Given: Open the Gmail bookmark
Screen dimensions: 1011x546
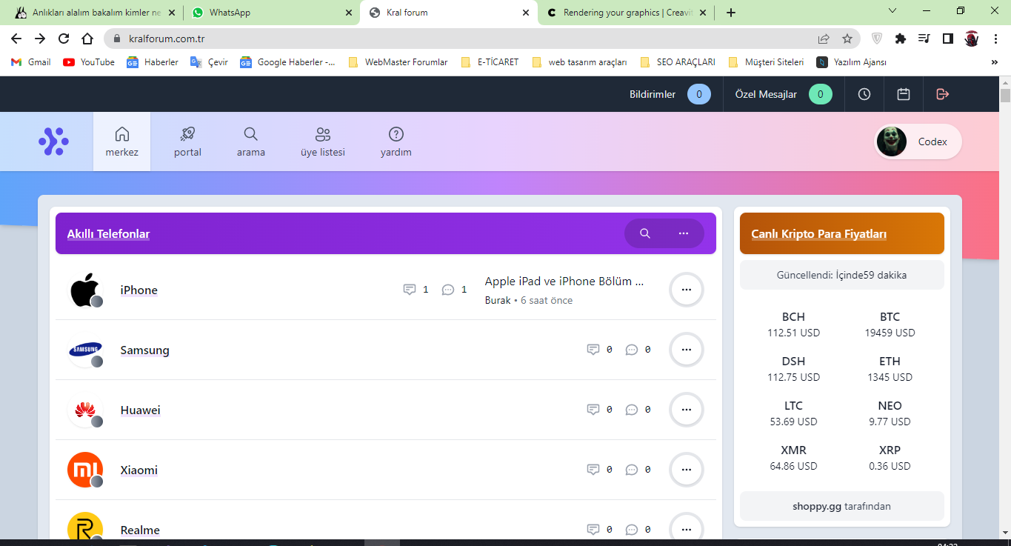Looking at the screenshot, I should click(x=31, y=62).
